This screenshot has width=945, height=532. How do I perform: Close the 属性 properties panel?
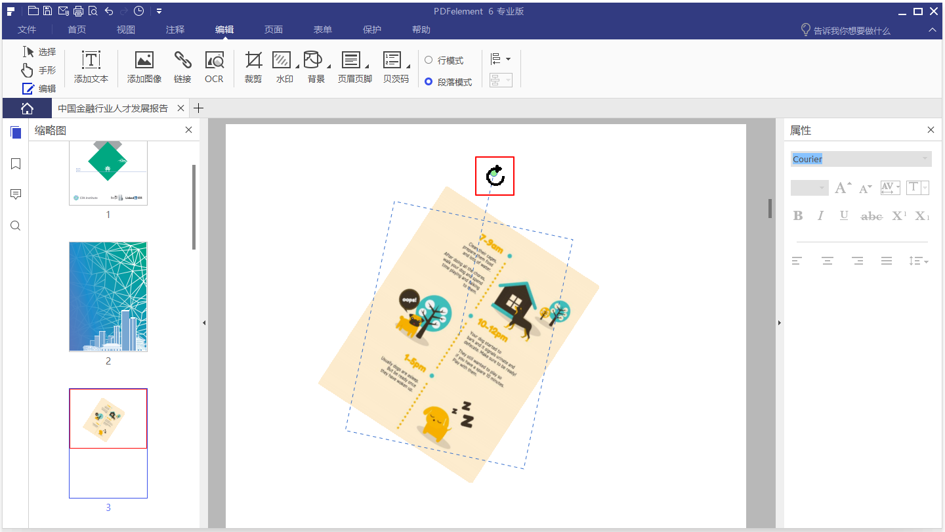click(x=931, y=130)
